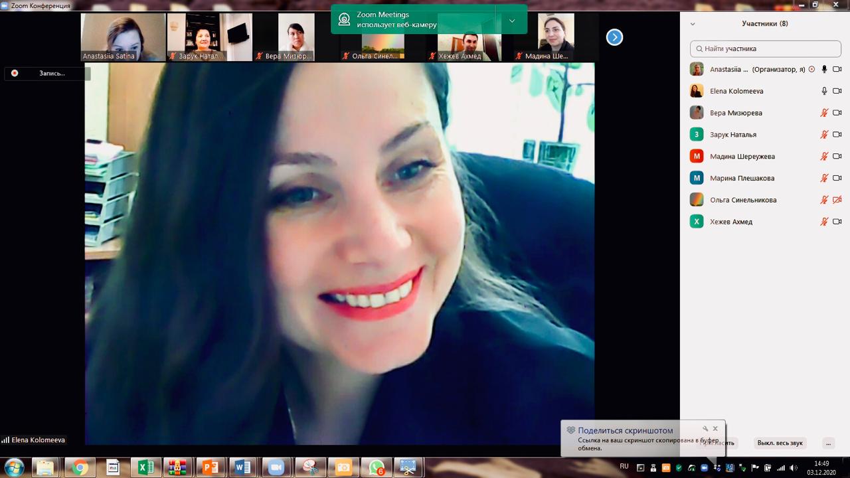This screenshot has width=850, height=478.
Task: Click disabled camera icon for Ольга Синельникова
Action: pyautogui.click(x=837, y=200)
